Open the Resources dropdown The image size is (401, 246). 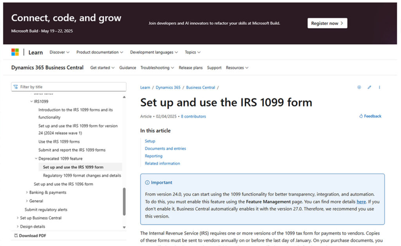click(x=237, y=68)
